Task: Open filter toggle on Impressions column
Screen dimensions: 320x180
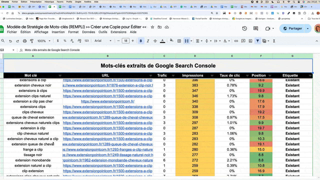Action: (x=212, y=75)
